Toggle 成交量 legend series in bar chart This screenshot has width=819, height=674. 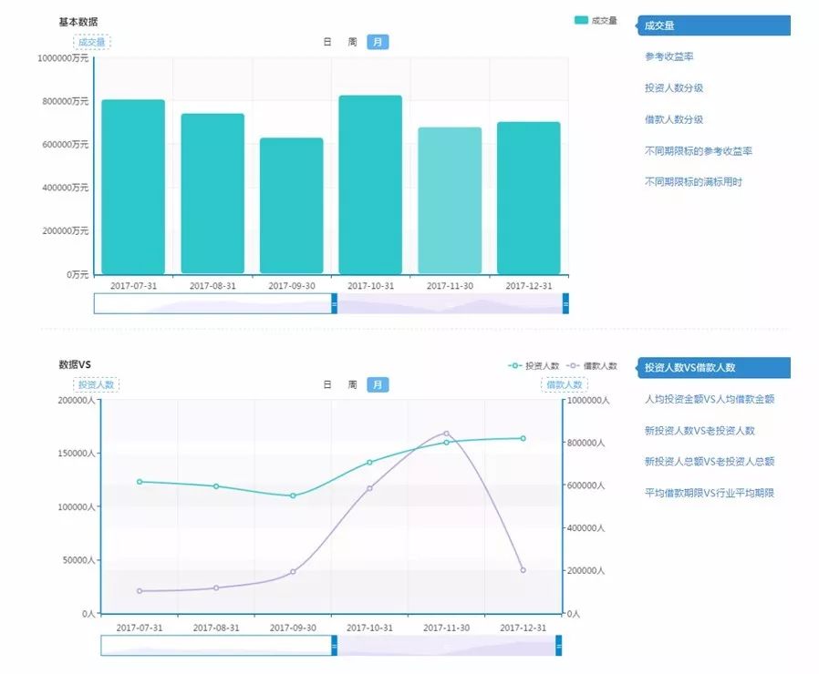click(596, 20)
